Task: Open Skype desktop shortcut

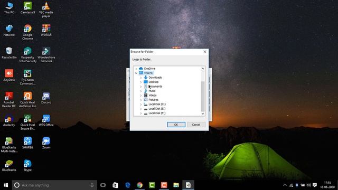Action: tap(27, 165)
